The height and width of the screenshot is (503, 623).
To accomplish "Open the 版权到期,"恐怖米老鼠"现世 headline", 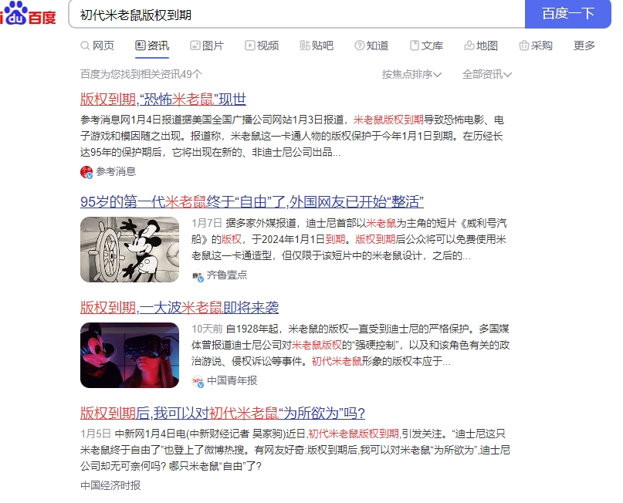I will pyautogui.click(x=164, y=100).
